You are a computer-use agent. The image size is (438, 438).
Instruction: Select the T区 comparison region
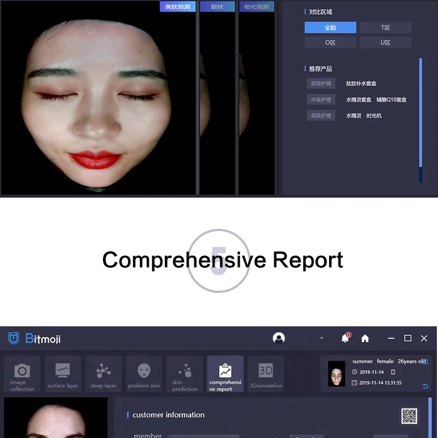(385, 27)
